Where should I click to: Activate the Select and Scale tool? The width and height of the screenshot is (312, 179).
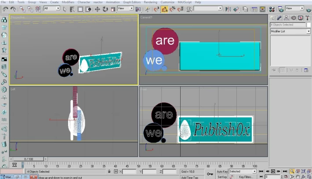click(113, 9)
